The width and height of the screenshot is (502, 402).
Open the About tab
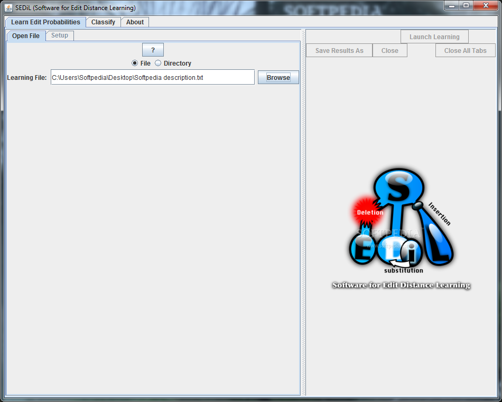tap(135, 22)
